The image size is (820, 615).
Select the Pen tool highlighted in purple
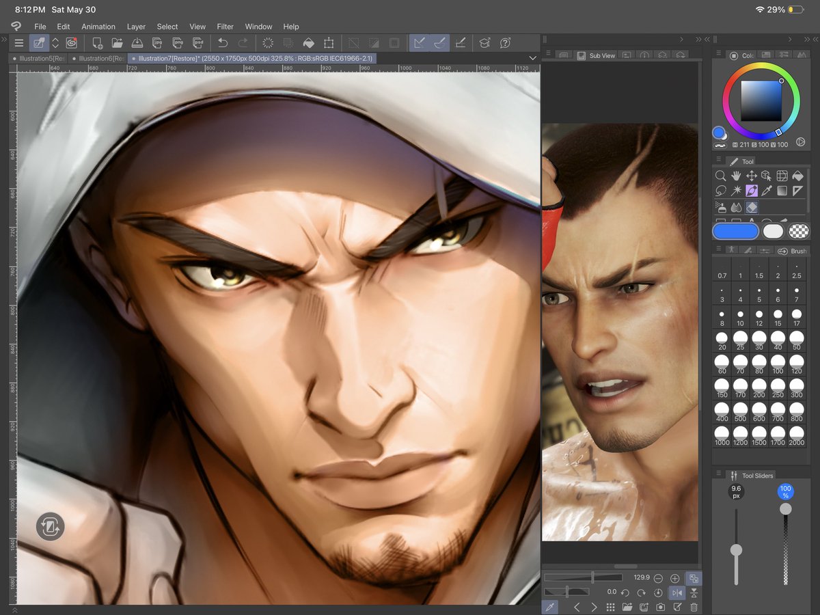(x=751, y=191)
